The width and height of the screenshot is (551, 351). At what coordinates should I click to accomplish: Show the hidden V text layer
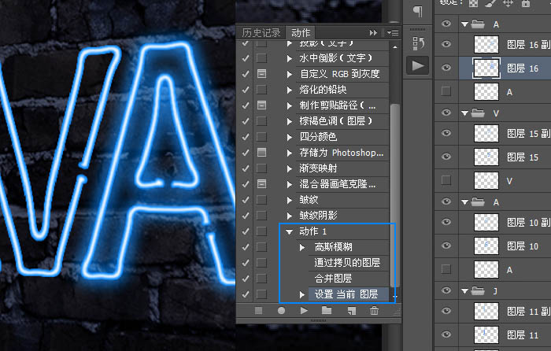(446, 180)
